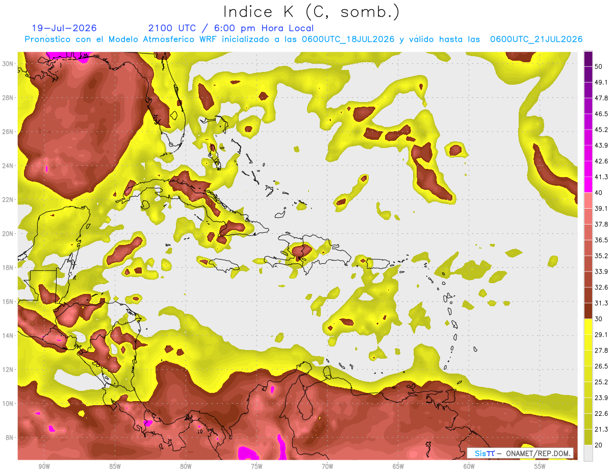The height and width of the screenshot is (473, 612).
Task: Click the '21.3' color scale value
Action: 601,430
